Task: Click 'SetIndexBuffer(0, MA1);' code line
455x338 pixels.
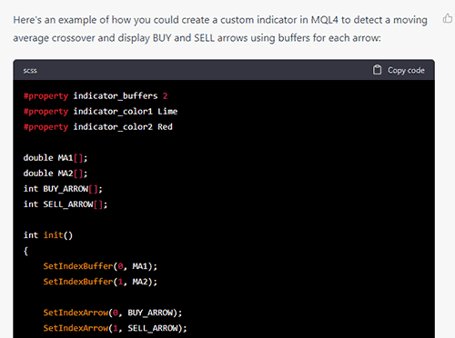Action: pyautogui.click(x=100, y=266)
